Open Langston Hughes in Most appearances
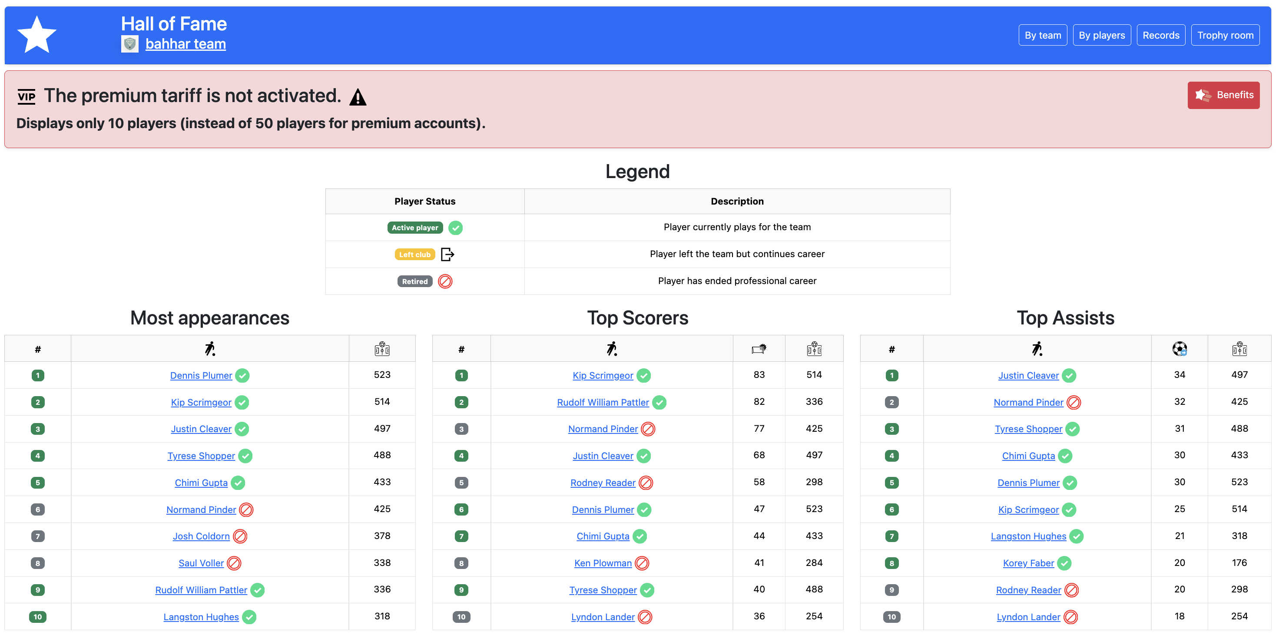Image resolution: width=1279 pixels, height=635 pixels. tap(201, 617)
